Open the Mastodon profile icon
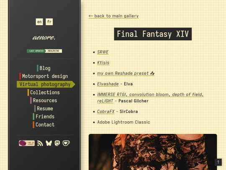 click(57, 143)
